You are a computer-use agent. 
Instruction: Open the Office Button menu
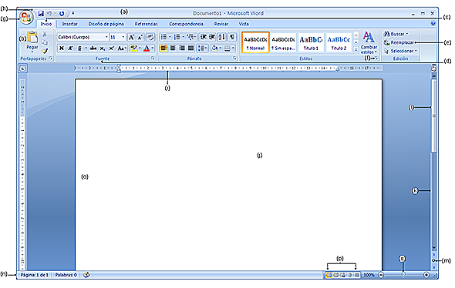point(26,18)
